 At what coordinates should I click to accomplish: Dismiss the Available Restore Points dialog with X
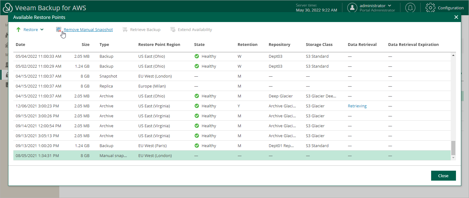click(x=456, y=17)
